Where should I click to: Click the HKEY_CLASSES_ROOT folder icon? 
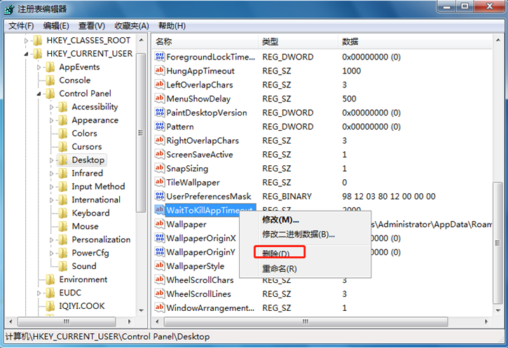pos(37,41)
